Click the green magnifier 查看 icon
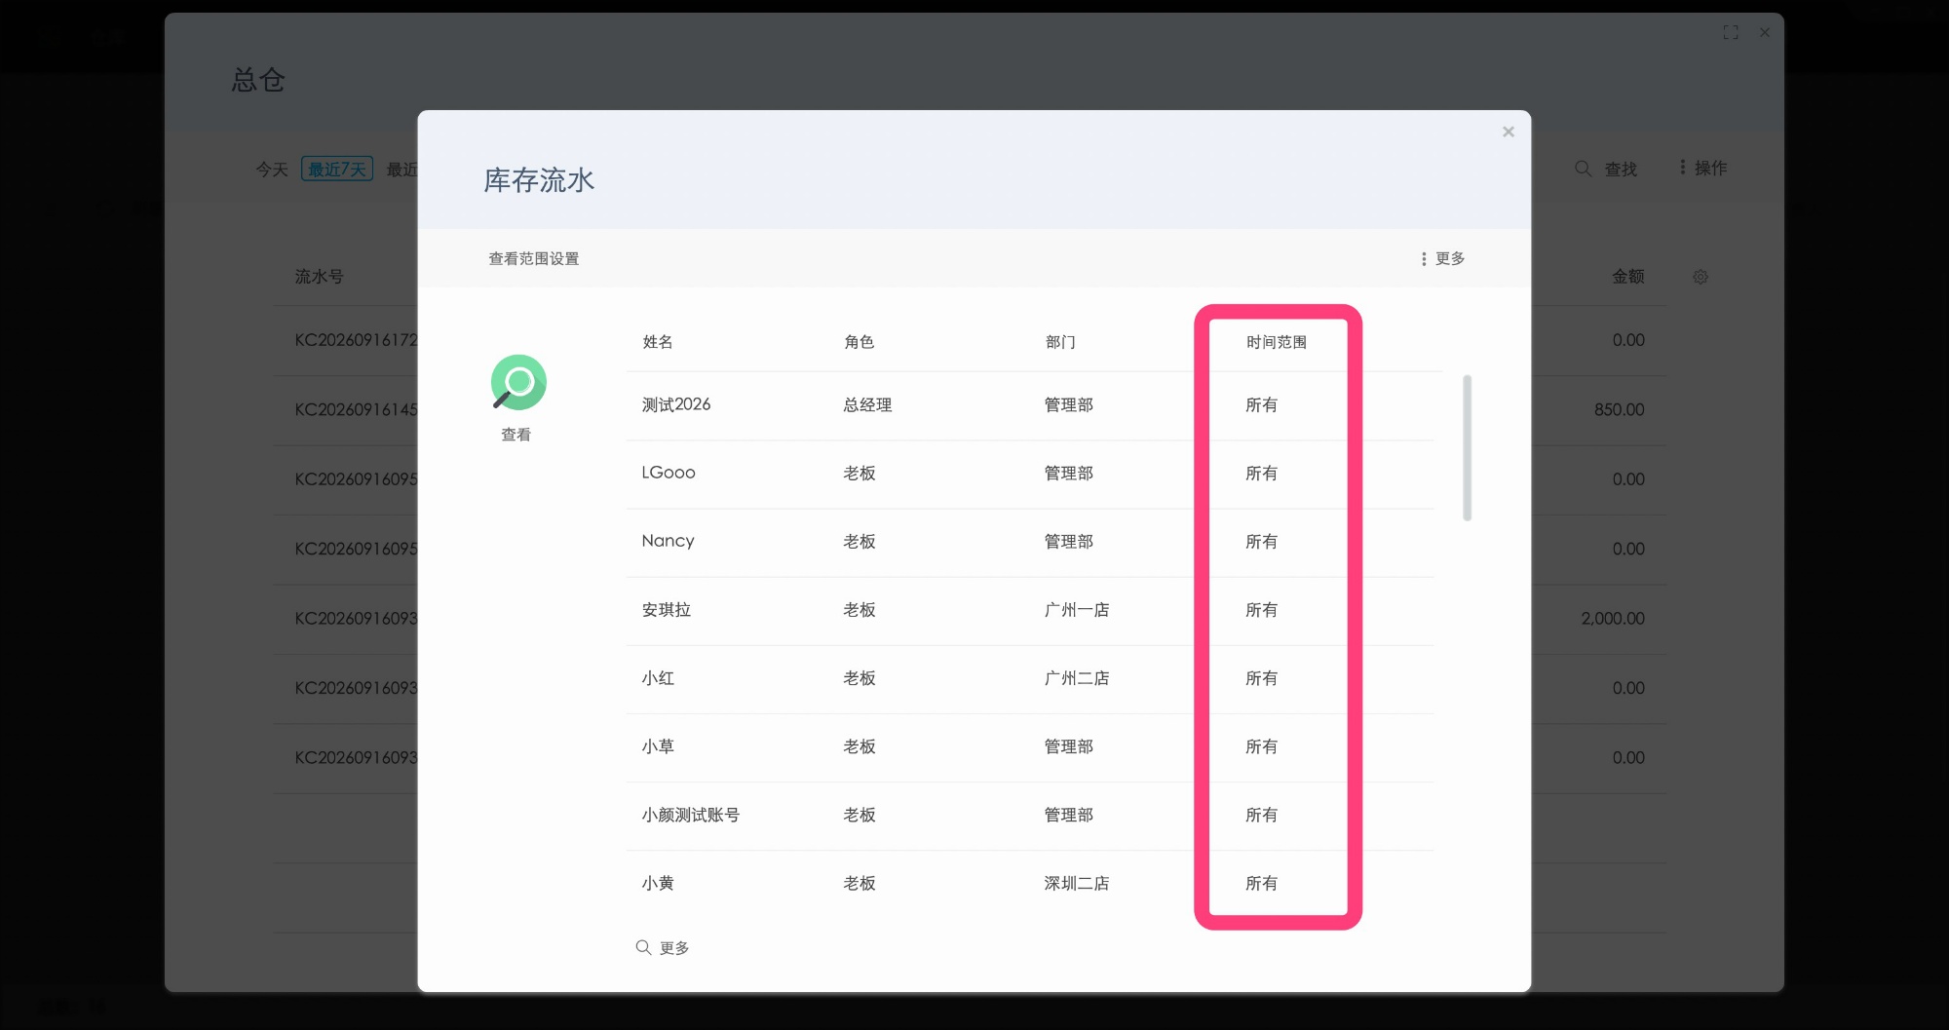The image size is (1949, 1030). pyautogui.click(x=518, y=382)
